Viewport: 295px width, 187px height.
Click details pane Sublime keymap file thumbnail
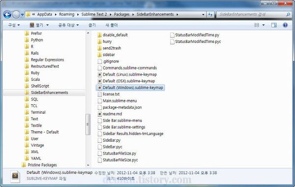coord(15,176)
